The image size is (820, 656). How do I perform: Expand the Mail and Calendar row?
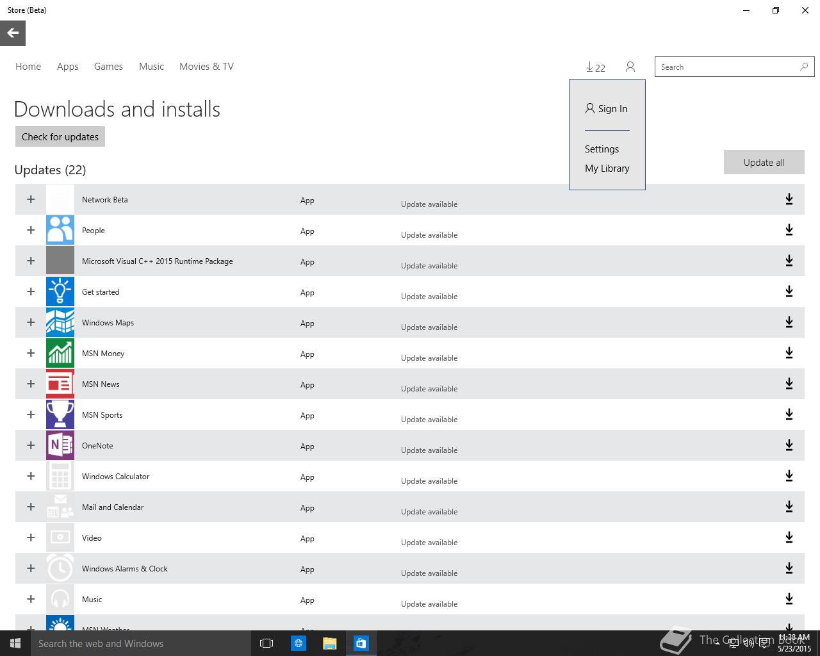(31, 507)
